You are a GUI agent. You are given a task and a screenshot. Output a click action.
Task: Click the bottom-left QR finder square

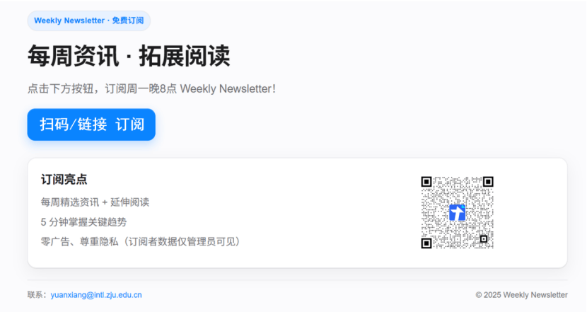tap(426, 243)
